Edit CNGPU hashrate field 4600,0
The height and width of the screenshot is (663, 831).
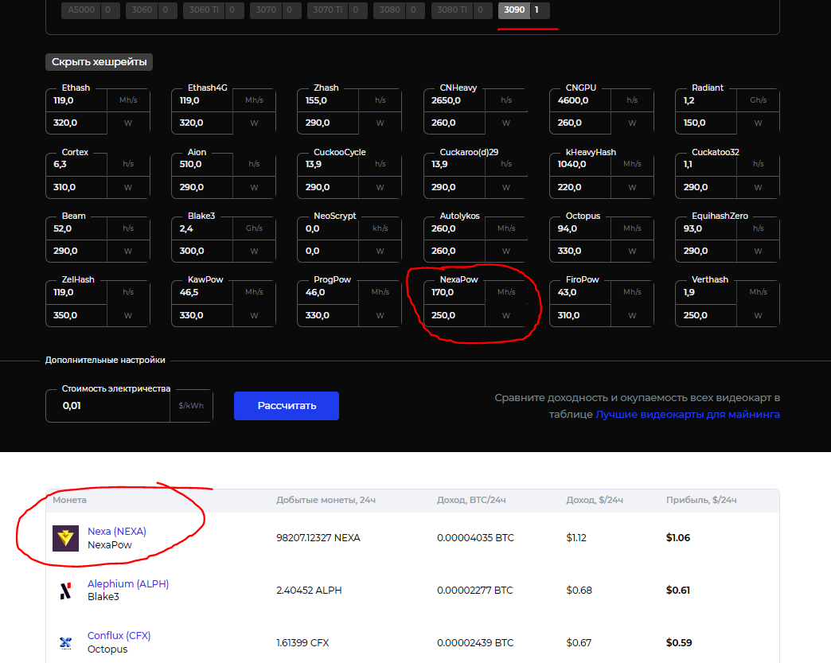[x=580, y=100]
